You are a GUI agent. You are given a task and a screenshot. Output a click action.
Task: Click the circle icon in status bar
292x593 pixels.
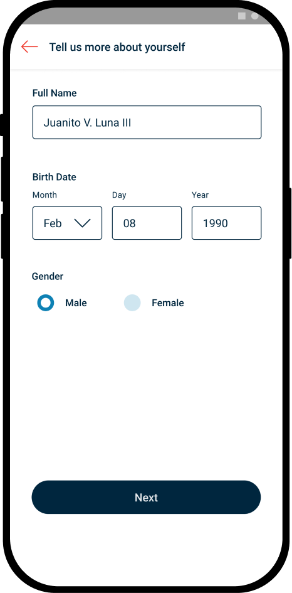(255, 16)
